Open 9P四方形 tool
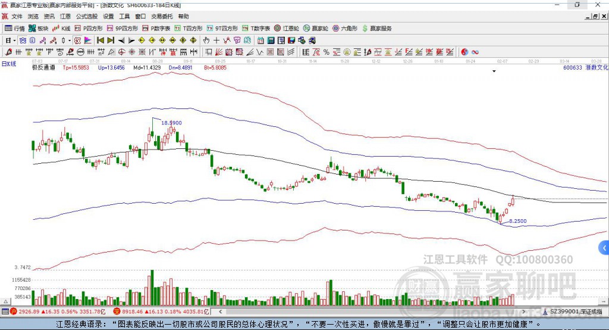The image size is (609, 330). pyautogui.click(x=123, y=29)
